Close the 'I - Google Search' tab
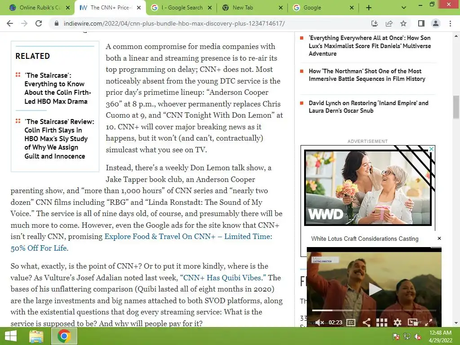Viewport: 460px width, 345px height. [x=210, y=8]
